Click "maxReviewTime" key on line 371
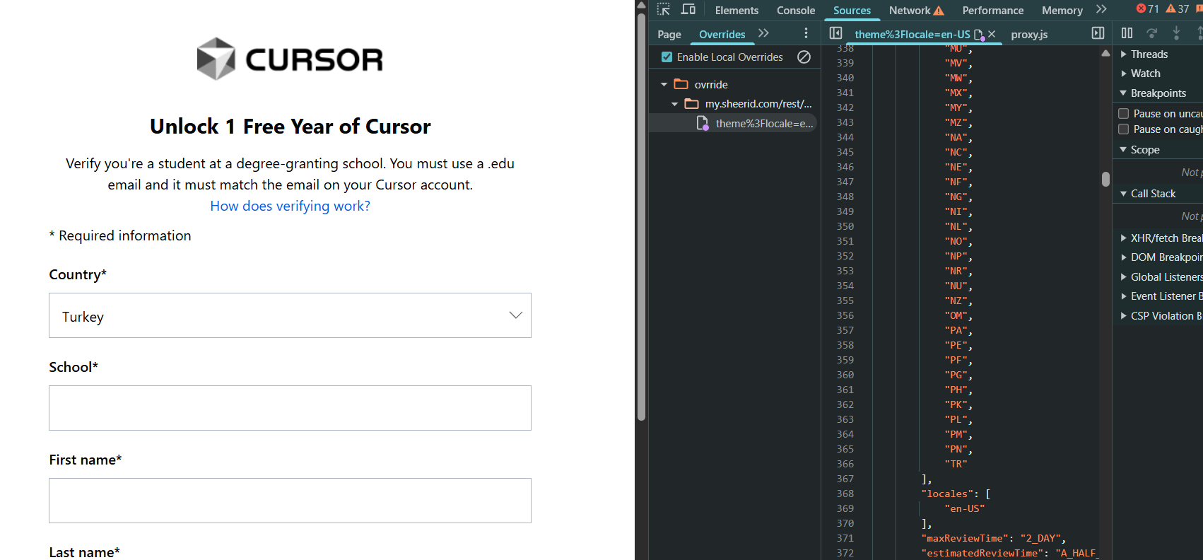Screen dimensions: 1203x560 [x=966, y=539]
